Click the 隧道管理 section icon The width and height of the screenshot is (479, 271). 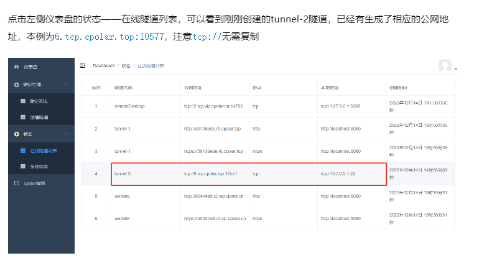[17, 83]
